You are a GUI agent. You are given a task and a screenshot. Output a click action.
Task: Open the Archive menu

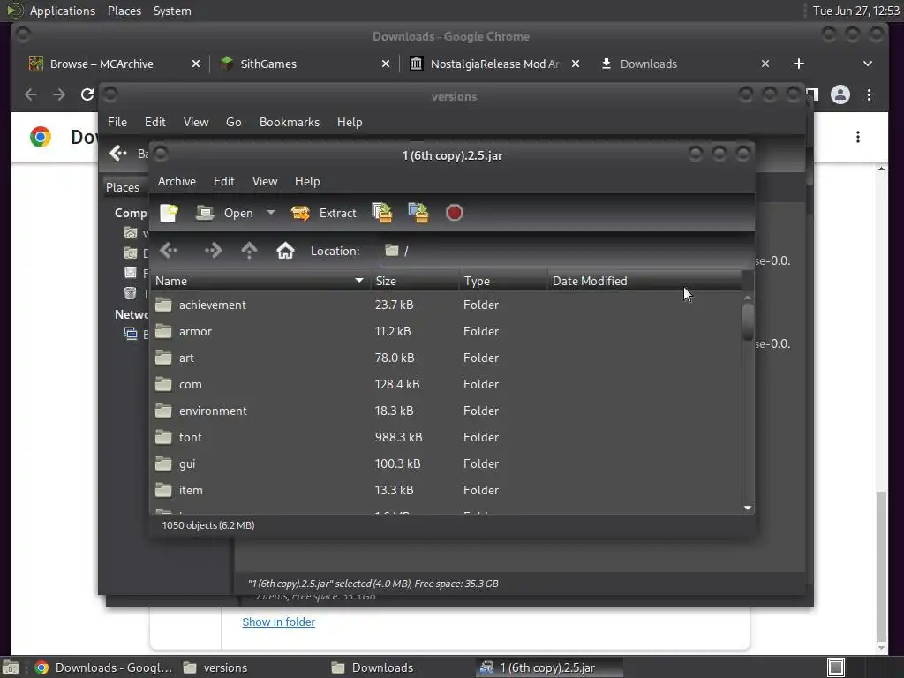[x=177, y=181]
